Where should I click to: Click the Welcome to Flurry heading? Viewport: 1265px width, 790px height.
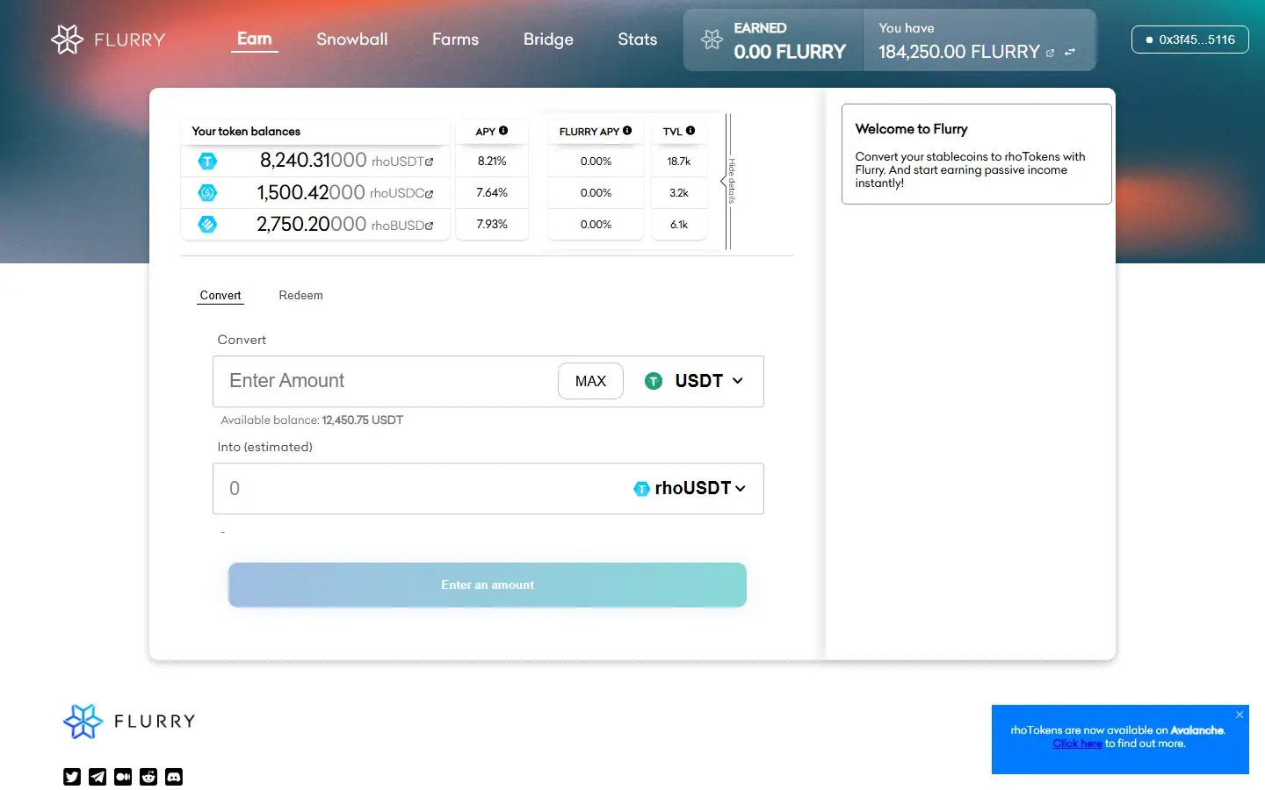click(911, 129)
